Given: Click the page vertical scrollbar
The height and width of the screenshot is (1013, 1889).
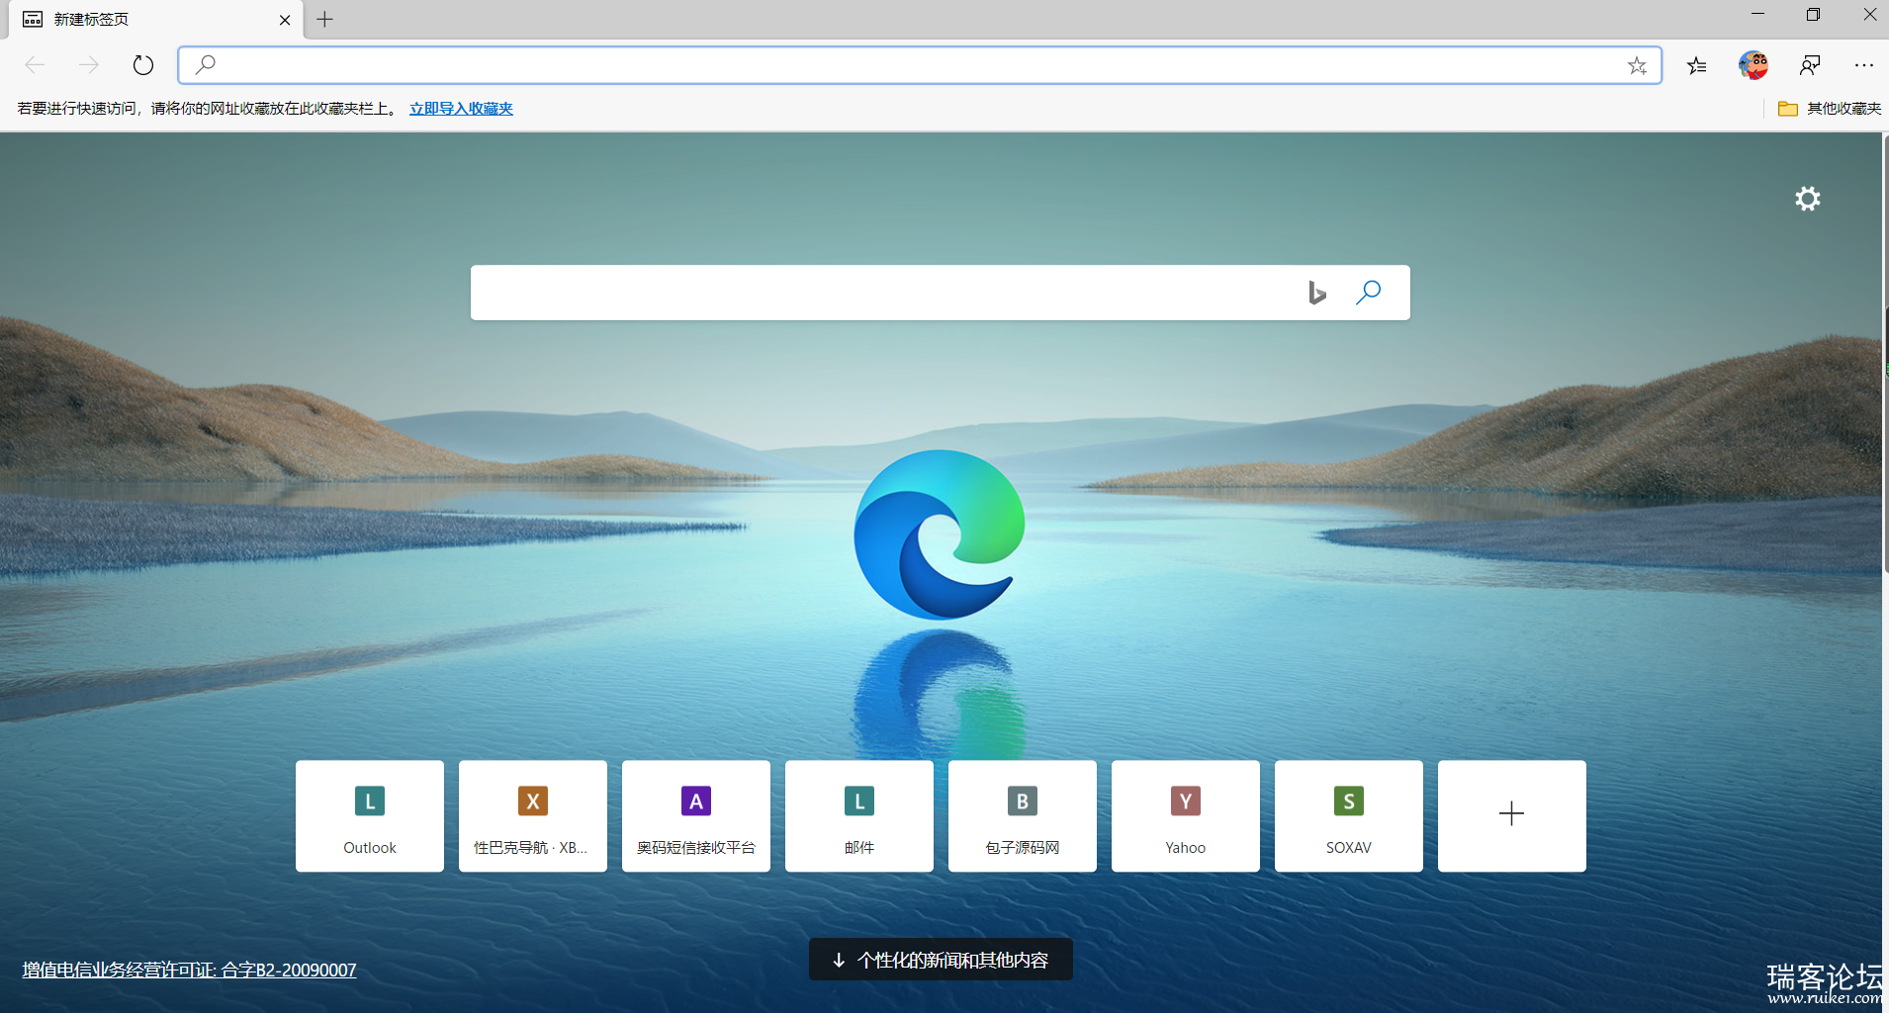Looking at the screenshot, I should pyautogui.click(x=1885, y=356).
